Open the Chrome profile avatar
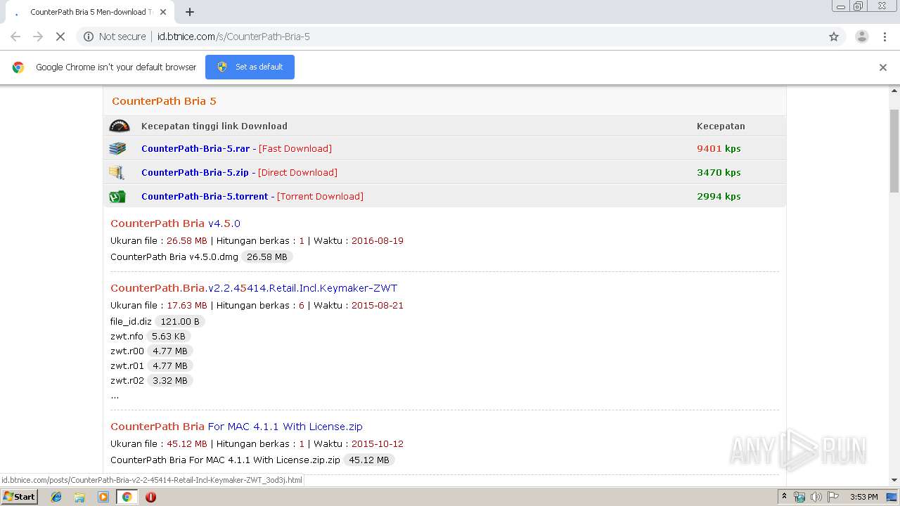Viewport: 900px width, 506px height. click(x=861, y=37)
